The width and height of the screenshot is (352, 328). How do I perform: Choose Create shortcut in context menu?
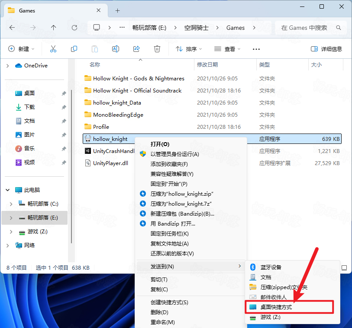pos(191,303)
